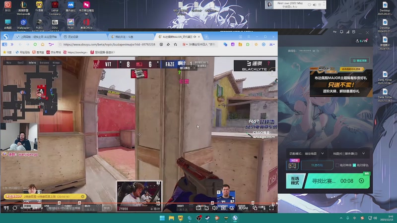397x223 pixels.
Task: Go to the browser home page
Action: coord(43,45)
